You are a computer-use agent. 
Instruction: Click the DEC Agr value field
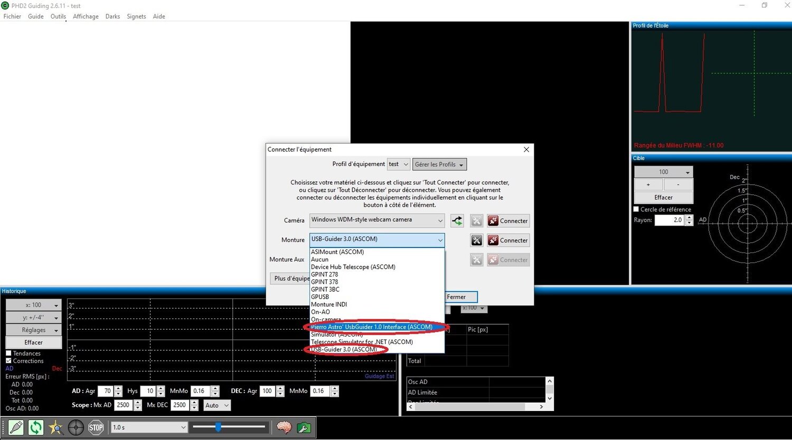point(267,391)
